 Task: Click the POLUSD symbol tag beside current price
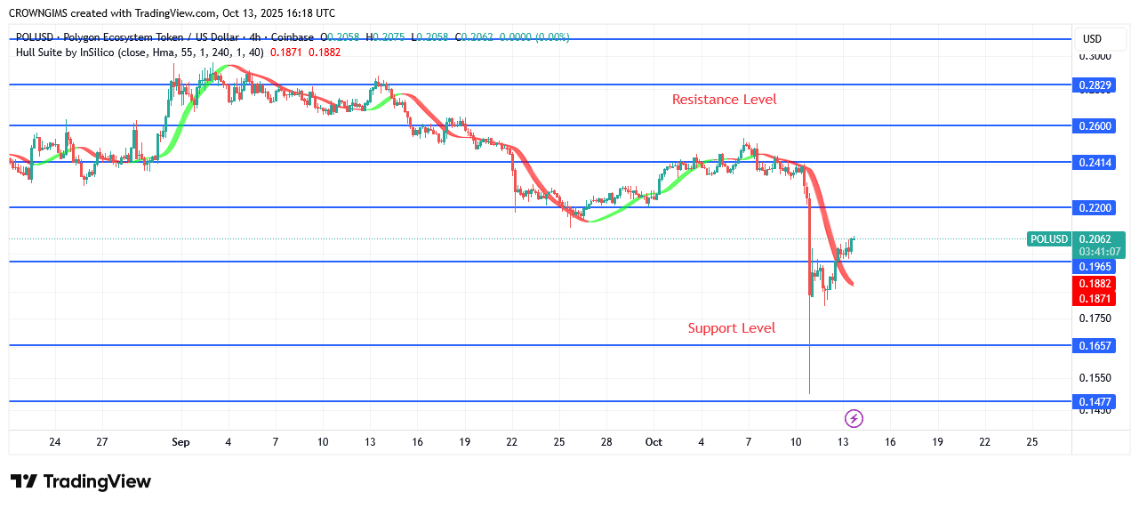point(1048,239)
